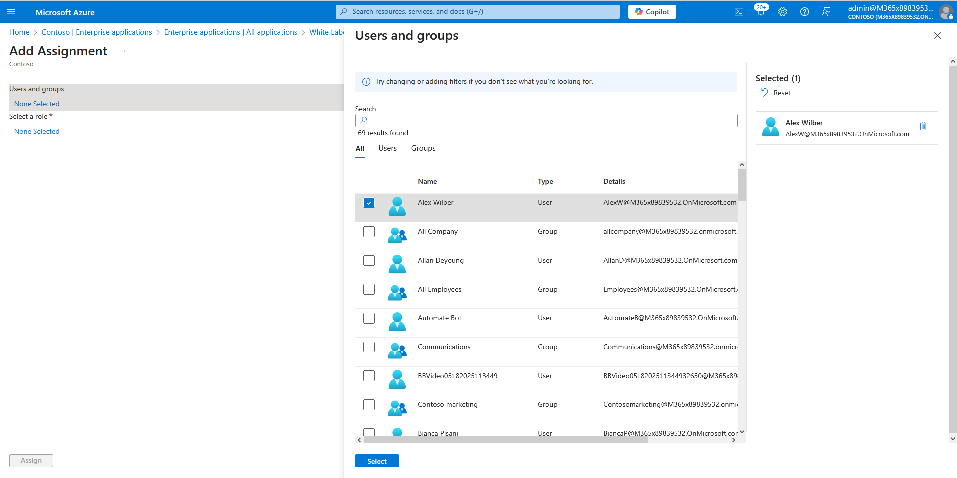Remove Alex Wilber using the trash icon
957x478 pixels.
coord(923,126)
